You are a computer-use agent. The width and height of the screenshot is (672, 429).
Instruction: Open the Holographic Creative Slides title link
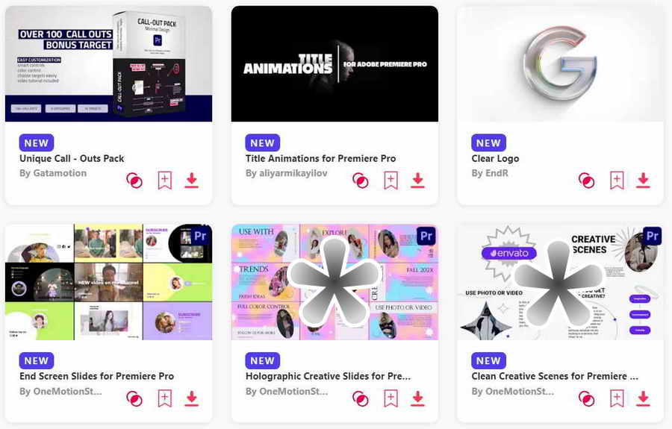point(328,376)
